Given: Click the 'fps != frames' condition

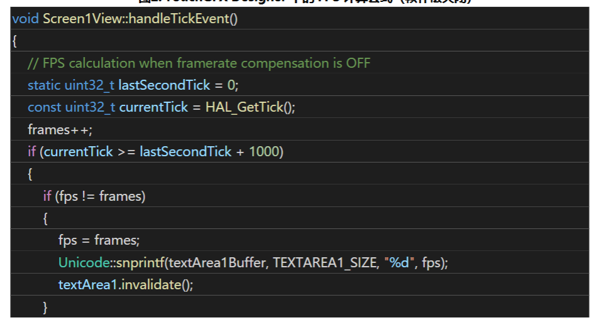Looking at the screenshot, I should (101, 196).
